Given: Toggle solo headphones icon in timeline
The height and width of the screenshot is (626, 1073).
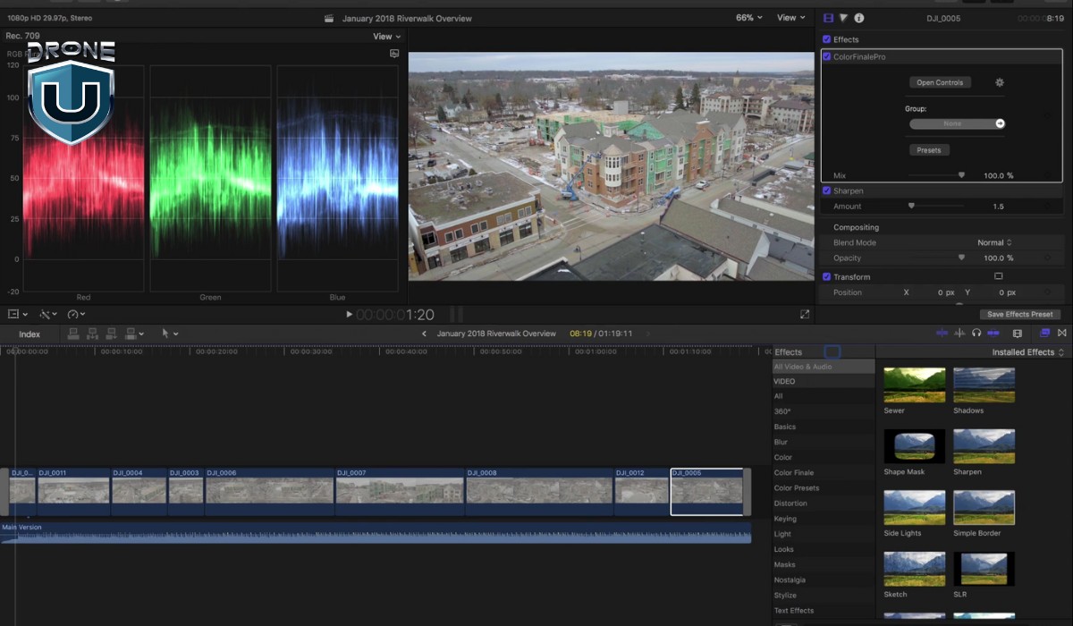Looking at the screenshot, I should [976, 334].
